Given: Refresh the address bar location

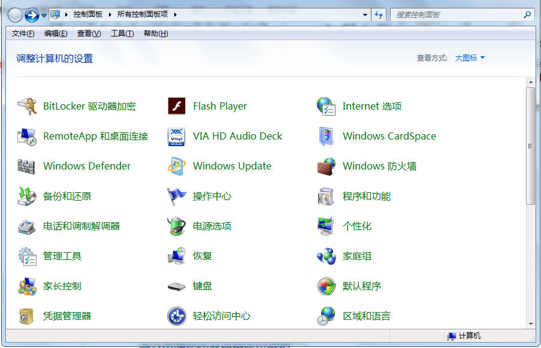Looking at the screenshot, I should point(379,15).
